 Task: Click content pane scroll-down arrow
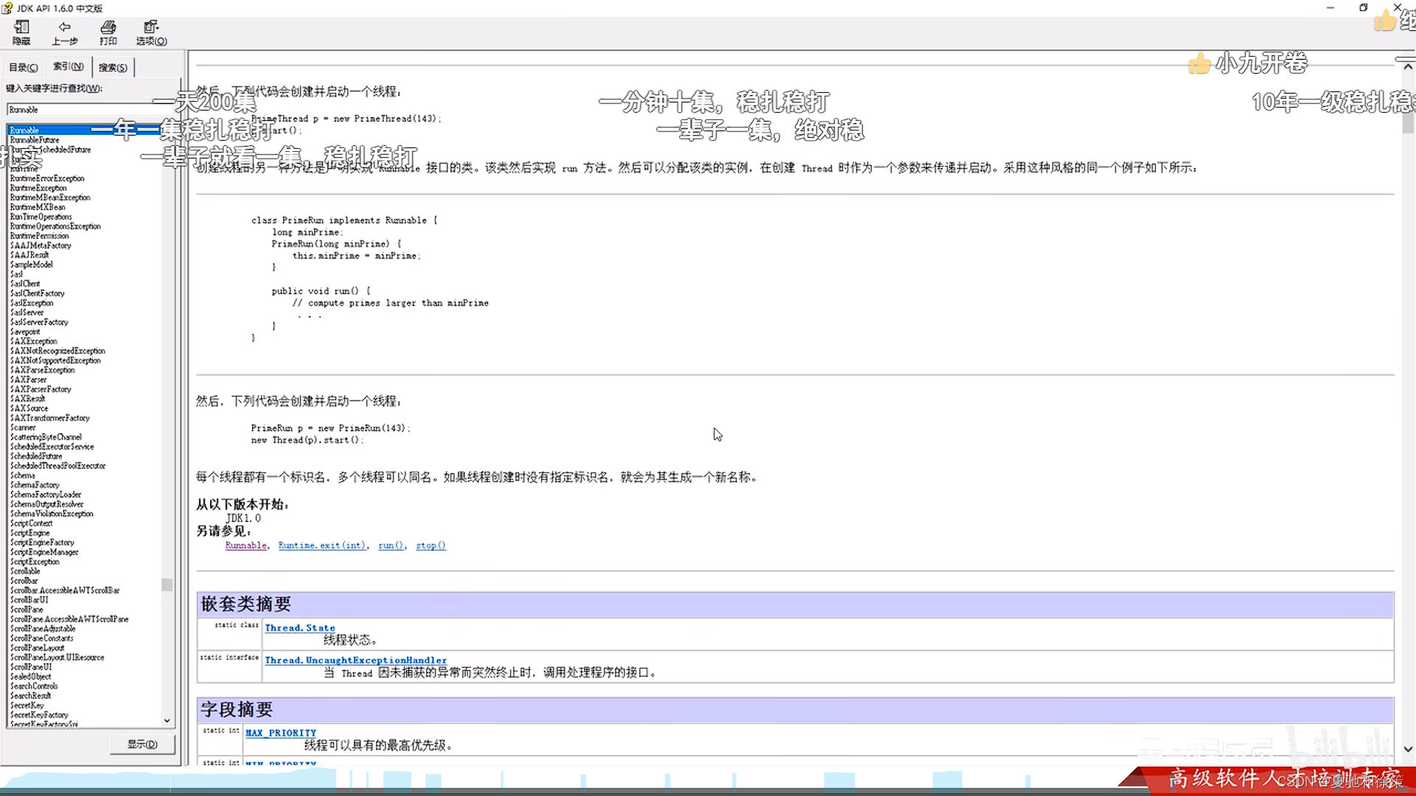tap(1408, 749)
